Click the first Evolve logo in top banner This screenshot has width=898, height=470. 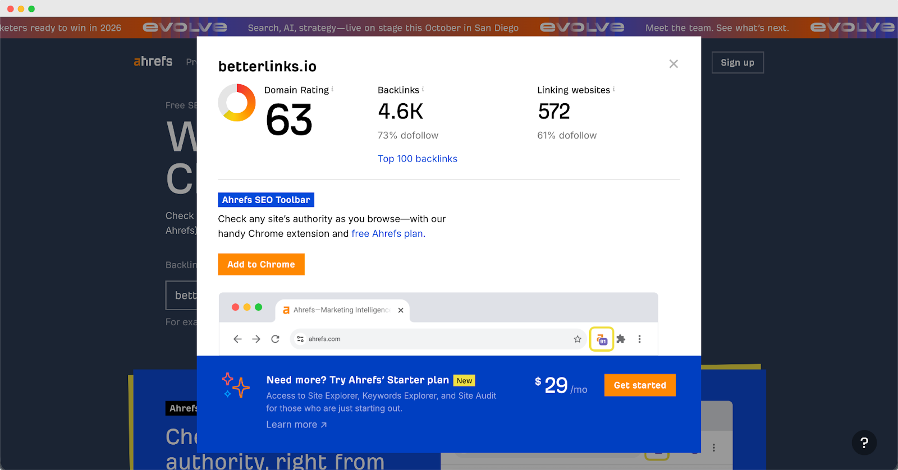[x=185, y=27]
